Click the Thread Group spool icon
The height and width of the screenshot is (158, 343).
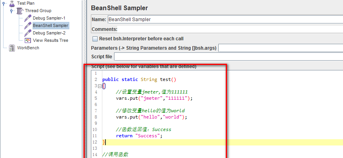click(x=20, y=11)
